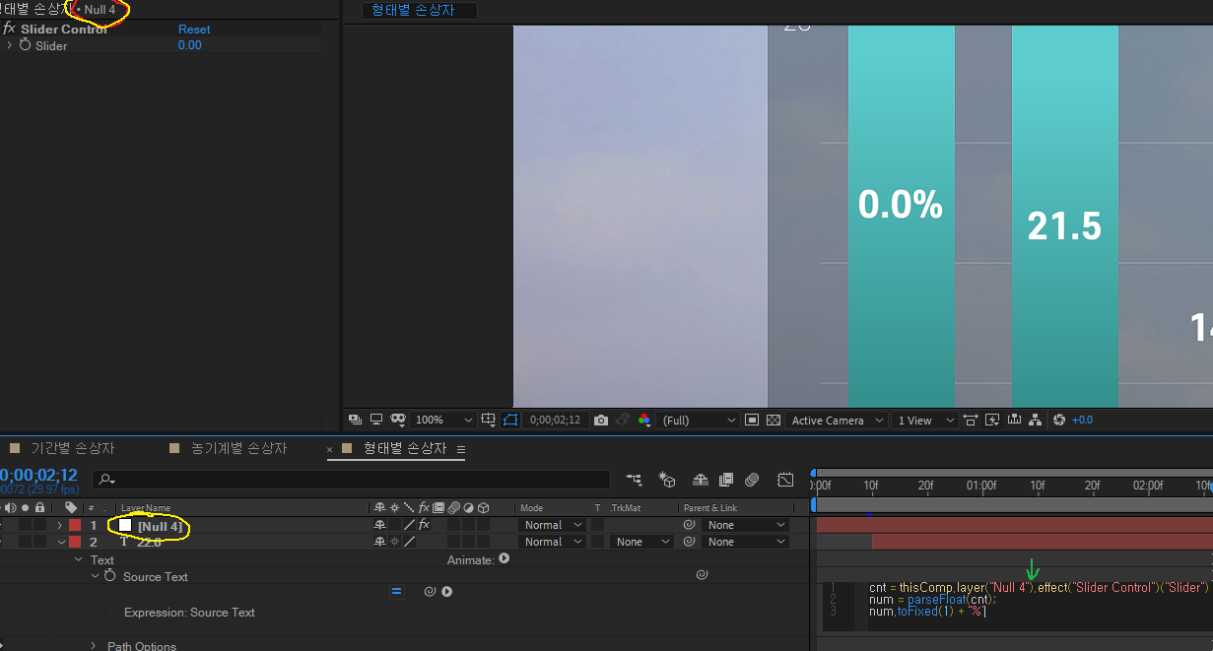
Task: Open the 1 View layout dropdown
Action: pyautogui.click(x=925, y=420)
